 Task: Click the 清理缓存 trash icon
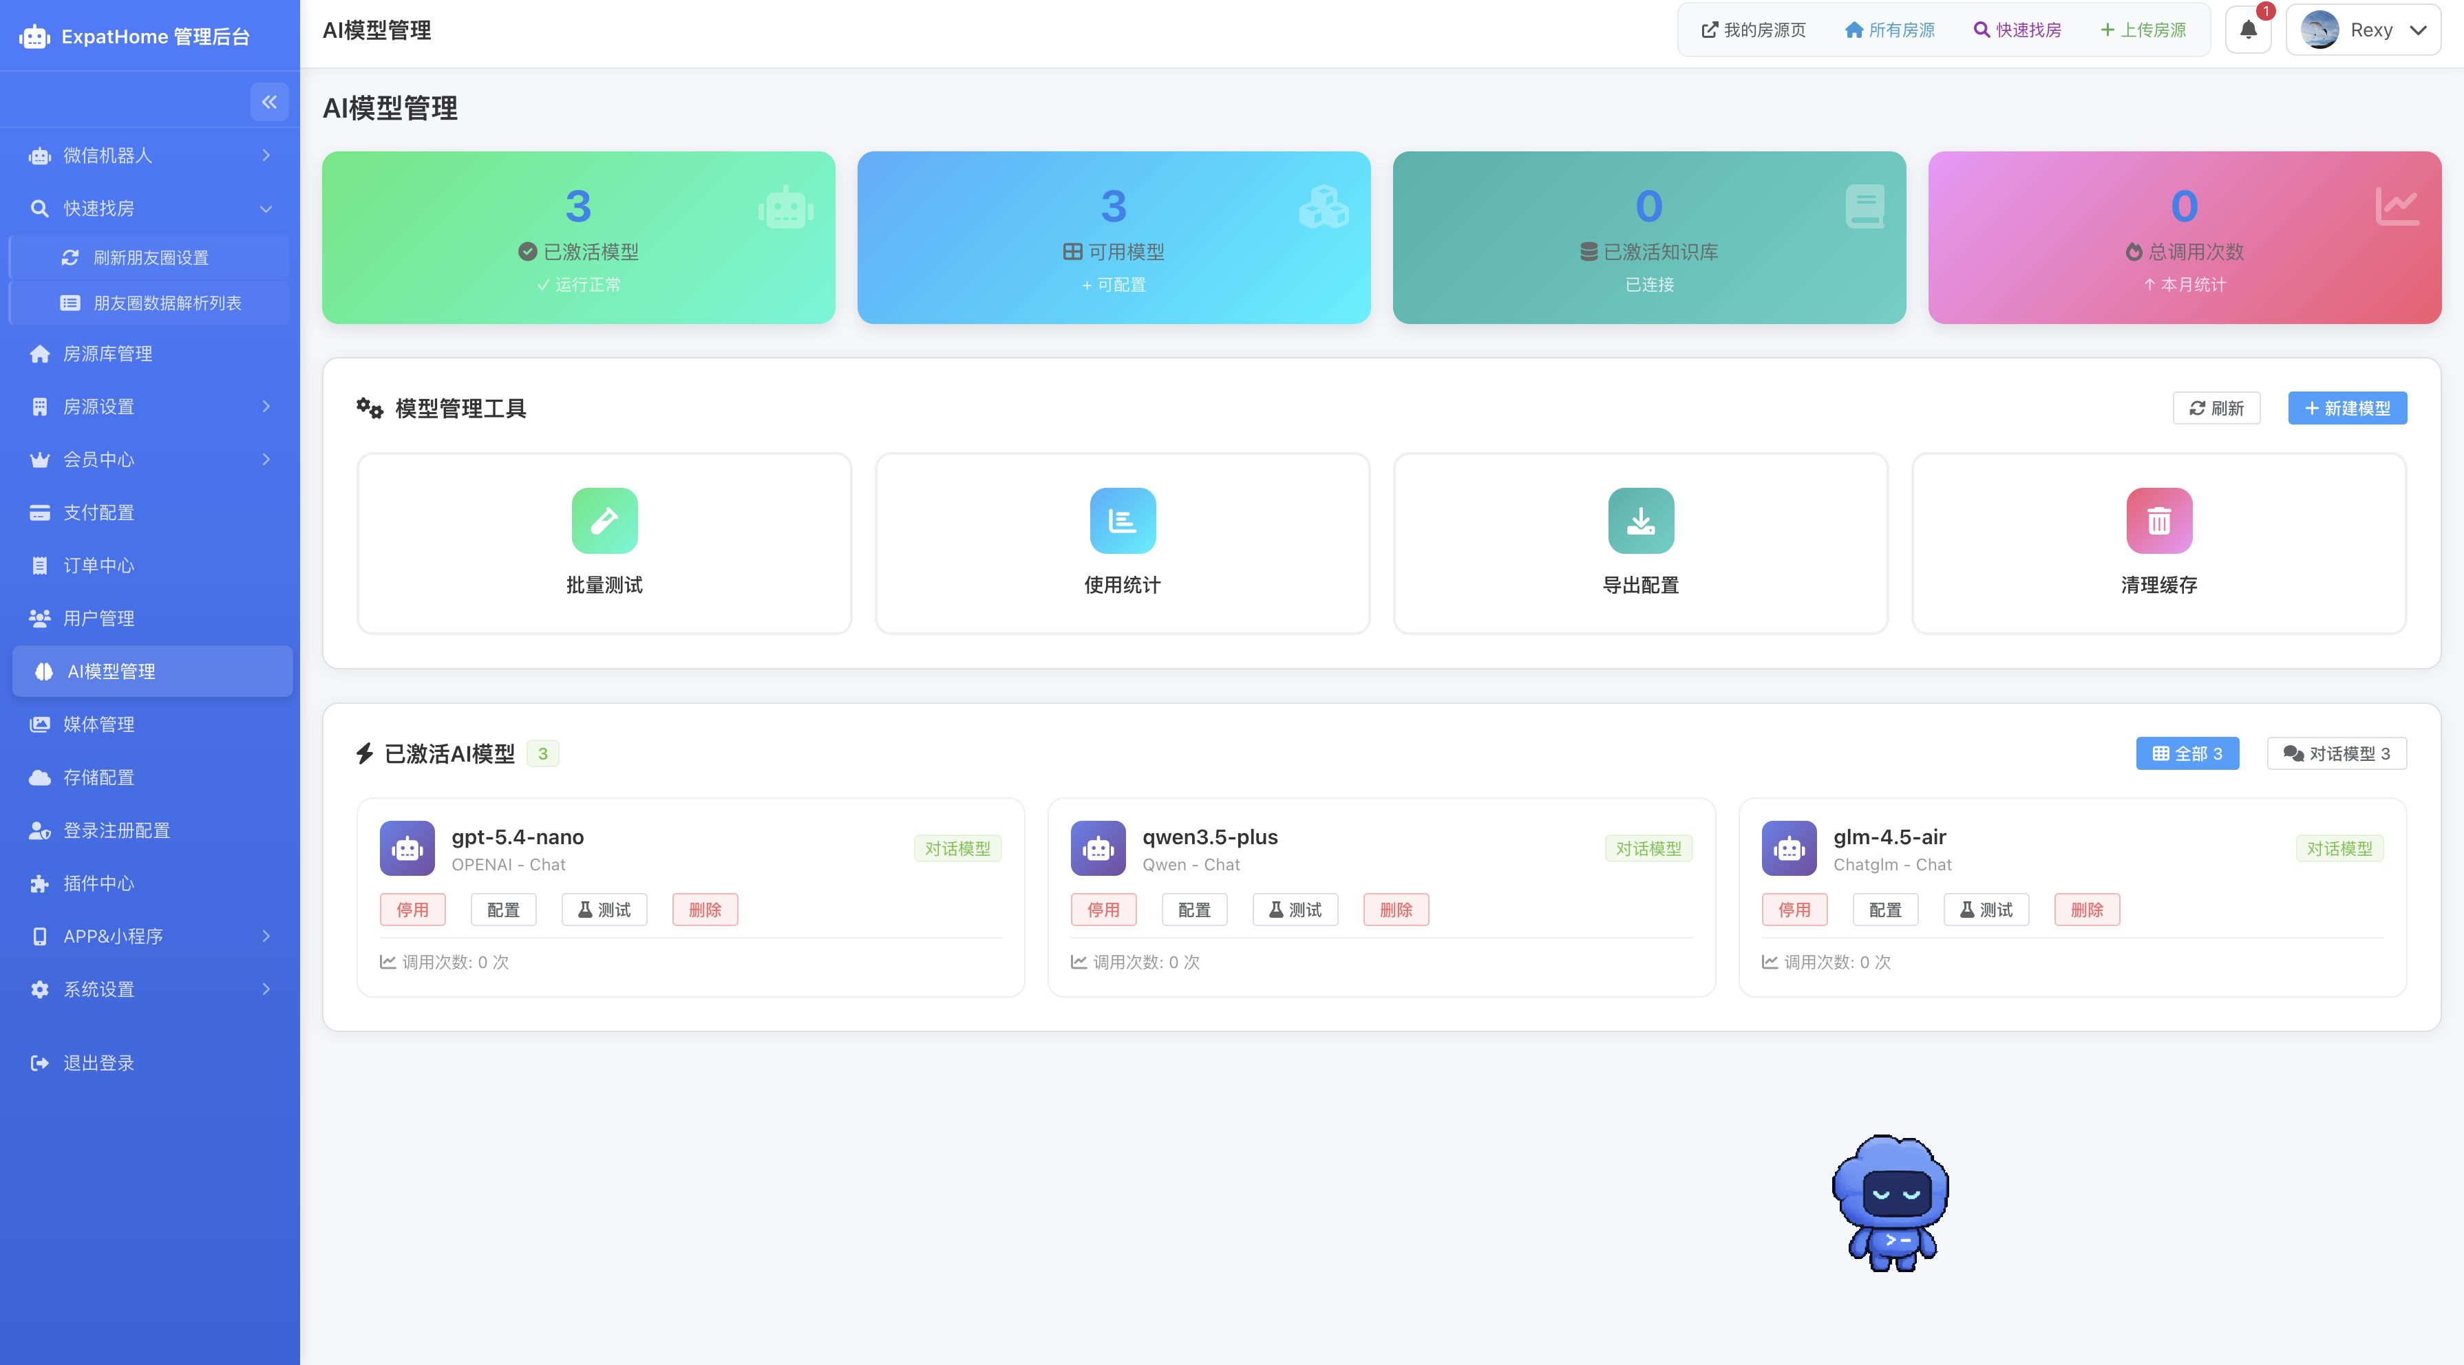[2159, 520]
